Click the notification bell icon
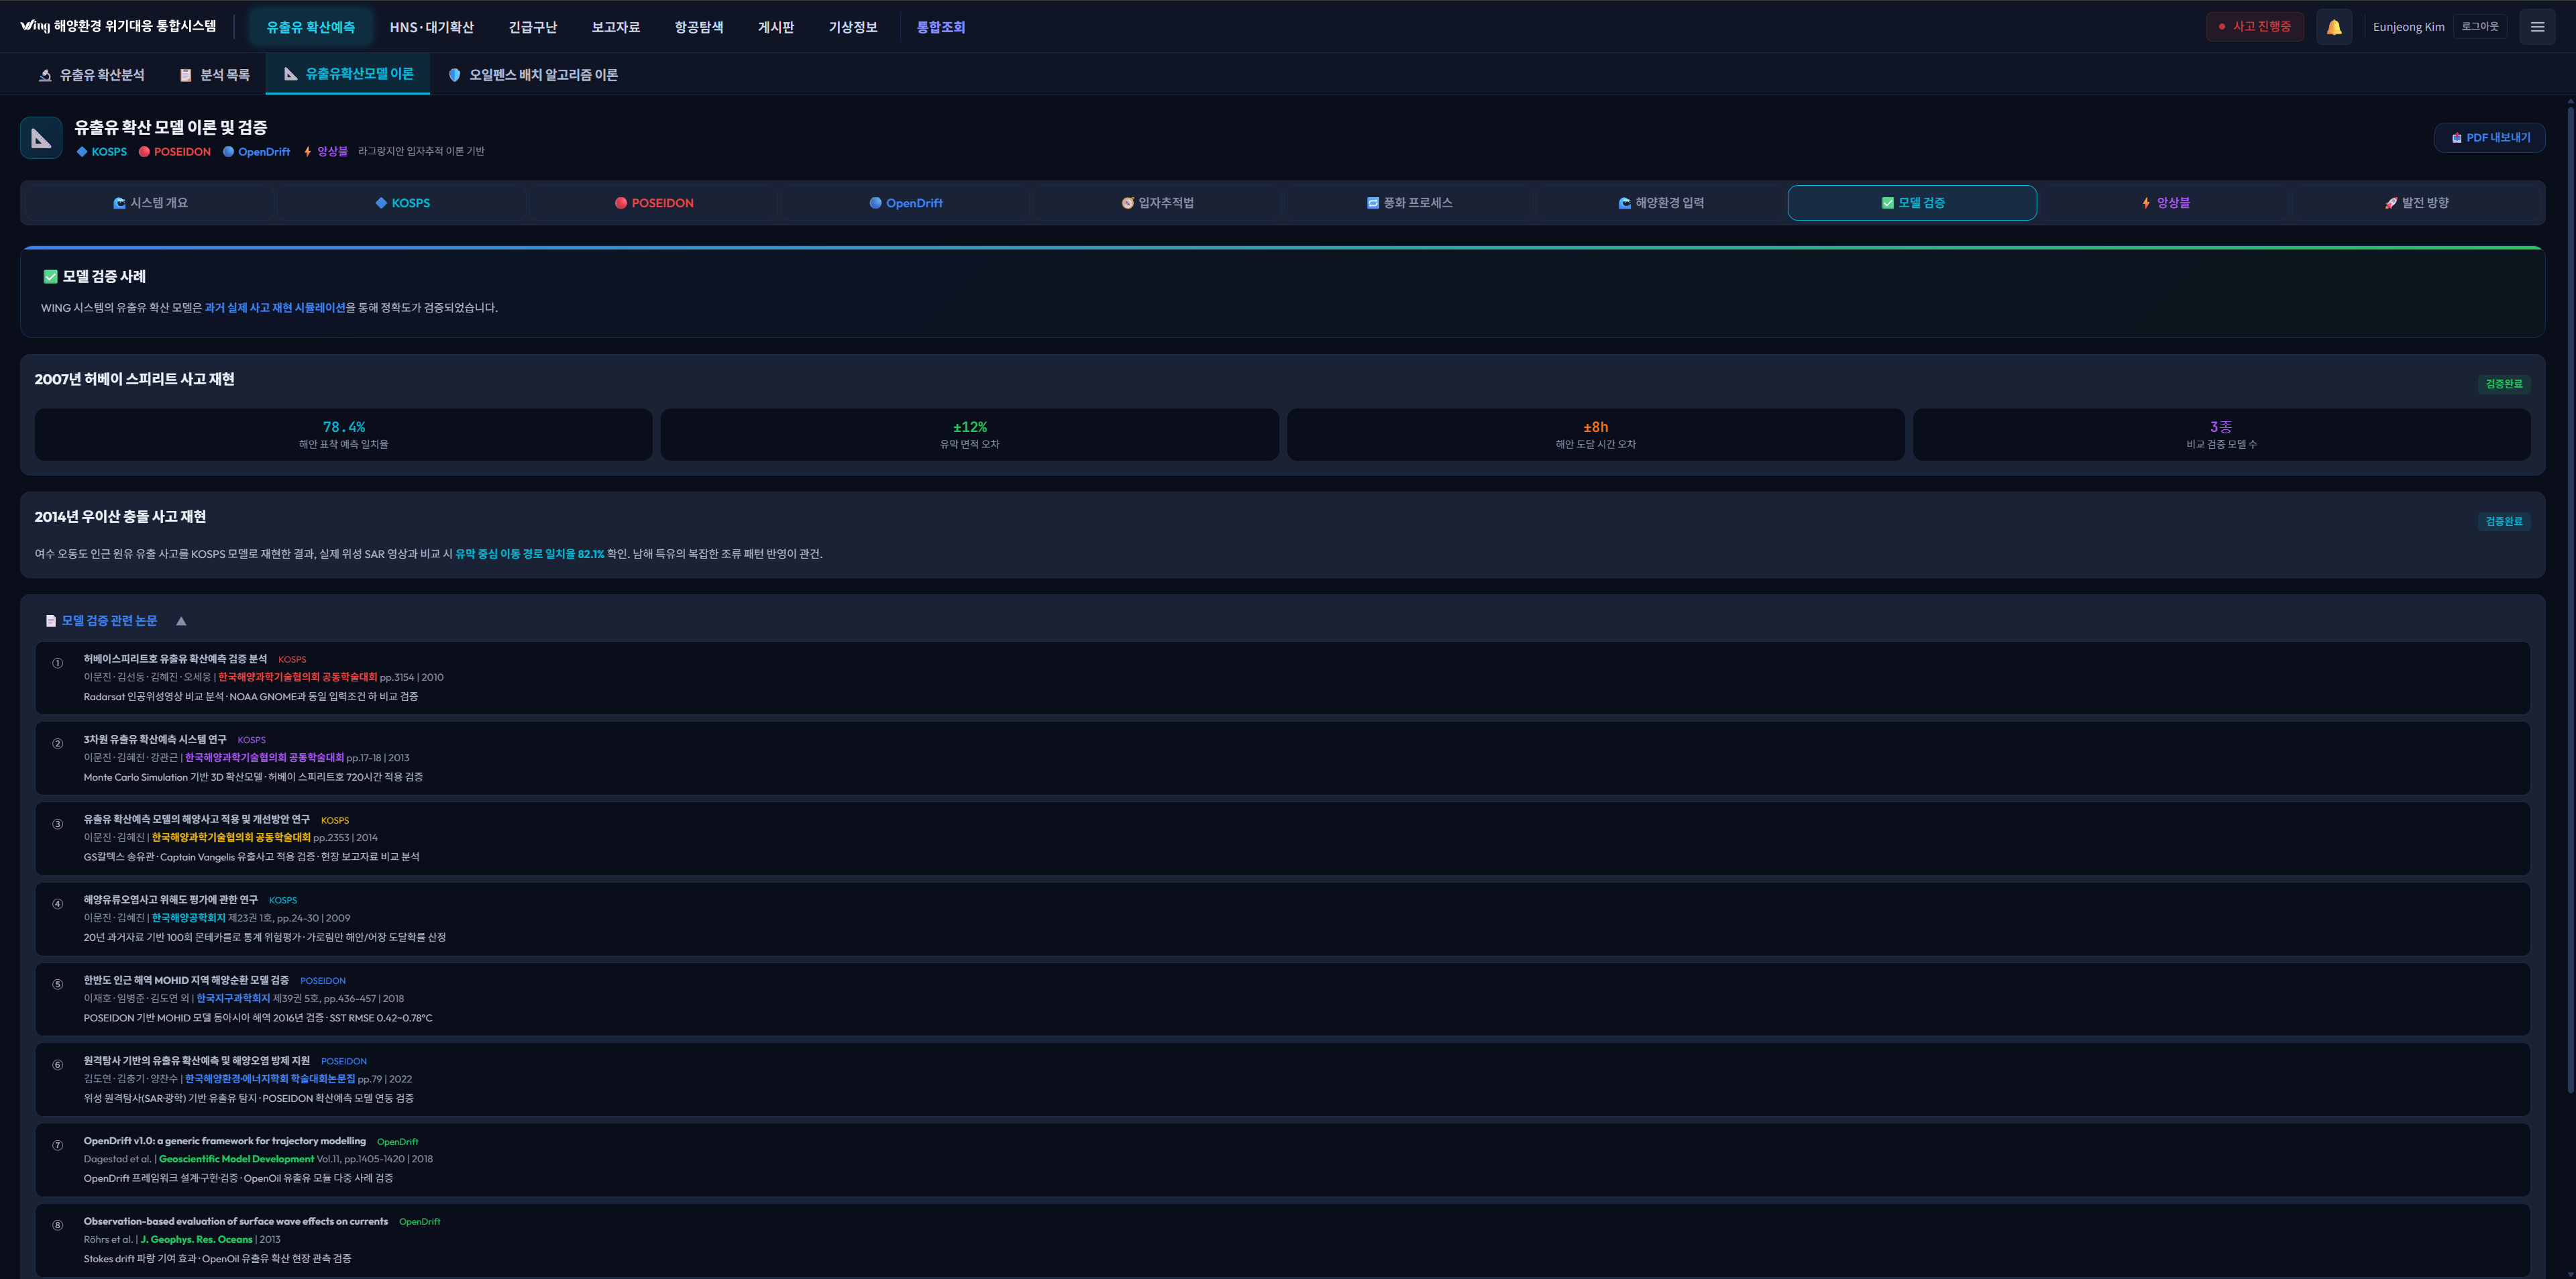2576x1279 pixels. click(2333, 27)
